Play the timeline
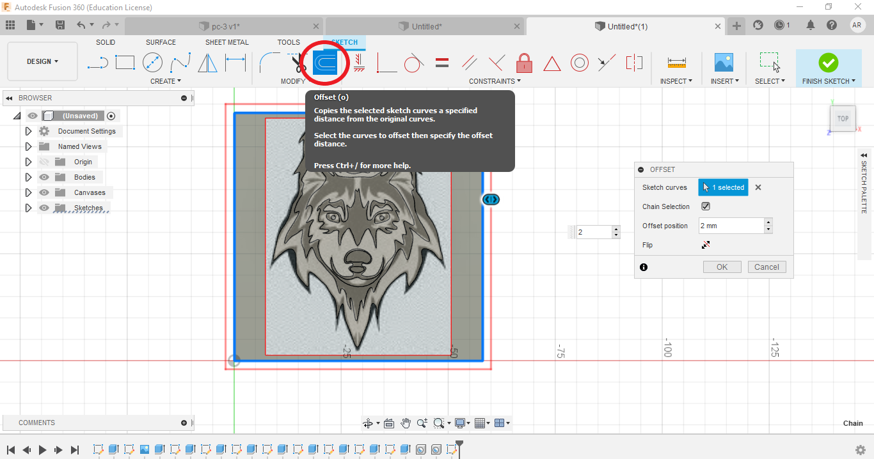 42,450
